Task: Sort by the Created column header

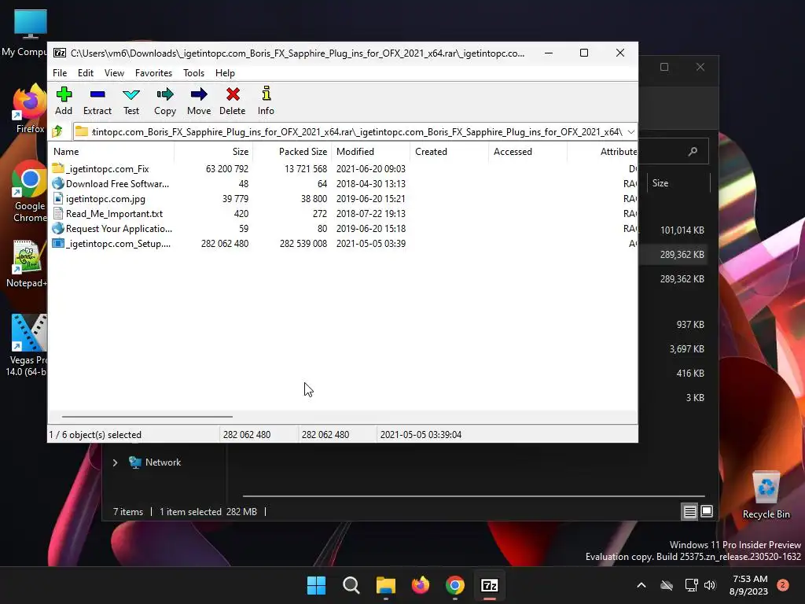Action: click(449, 152)
